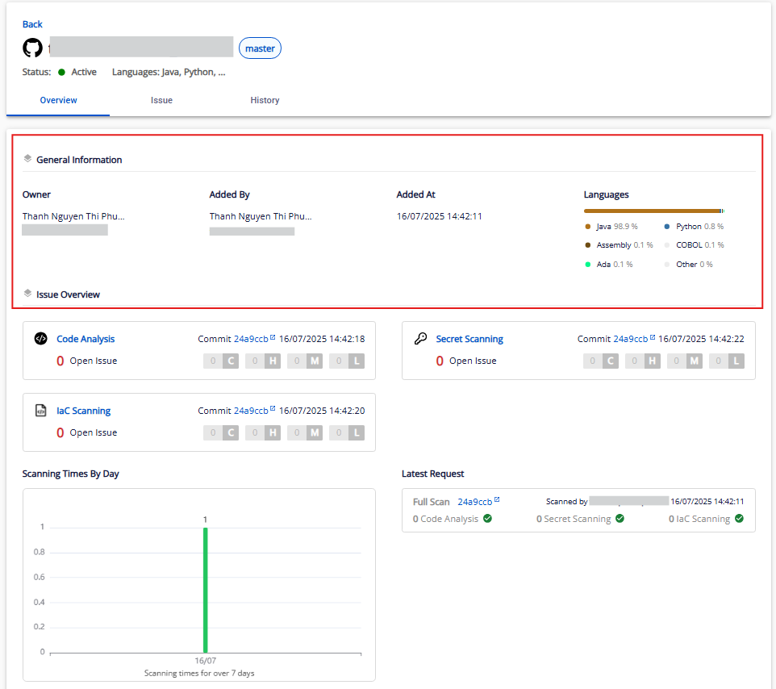Open the Code Analysis link
This screenshot has width=776, height=689.
86,339
